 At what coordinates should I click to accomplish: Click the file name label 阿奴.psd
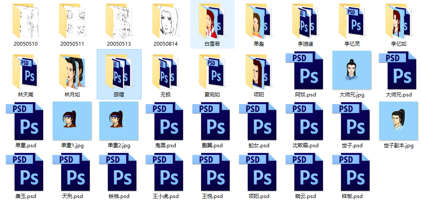(305, 95)
